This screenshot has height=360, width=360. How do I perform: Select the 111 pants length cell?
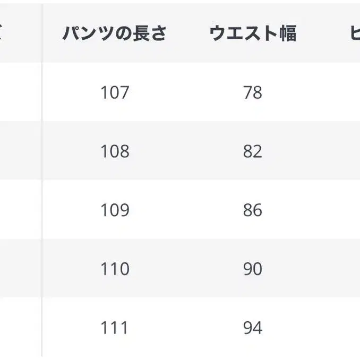(x=115, y=328)
